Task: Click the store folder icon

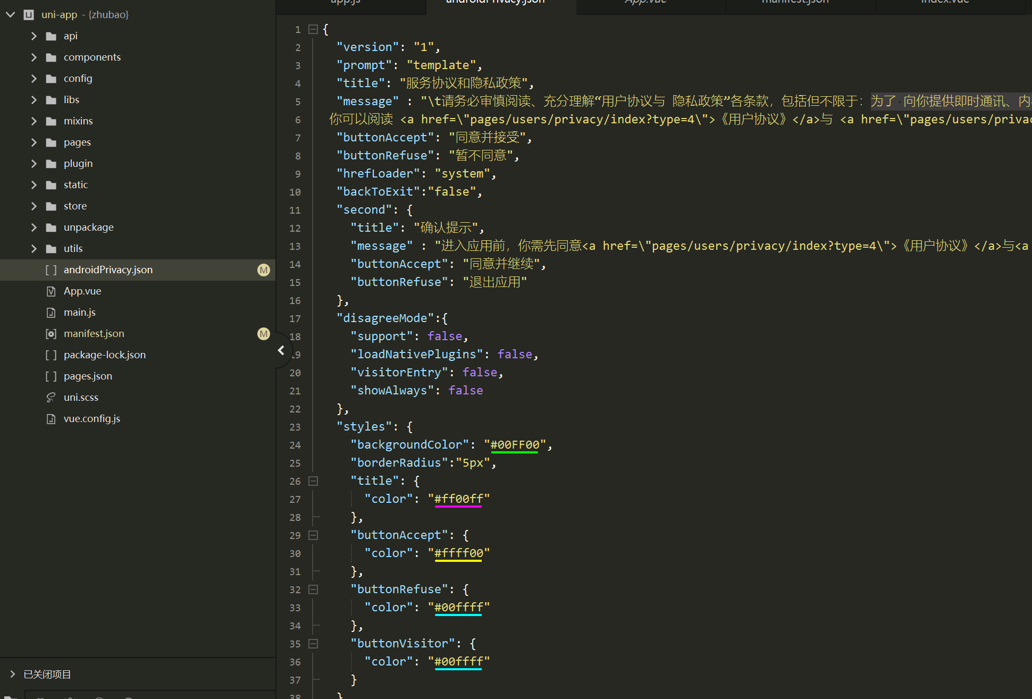Action: pos(51,206)
